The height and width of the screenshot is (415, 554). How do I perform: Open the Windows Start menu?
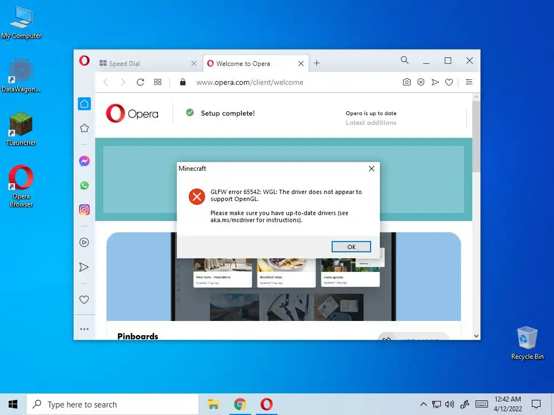click(x=13, y=404)
